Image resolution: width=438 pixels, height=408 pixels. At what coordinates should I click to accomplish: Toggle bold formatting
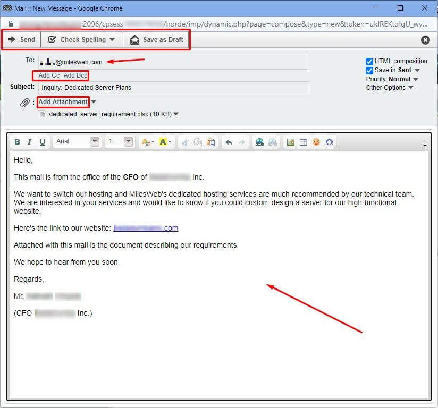(x=17, y=142)
